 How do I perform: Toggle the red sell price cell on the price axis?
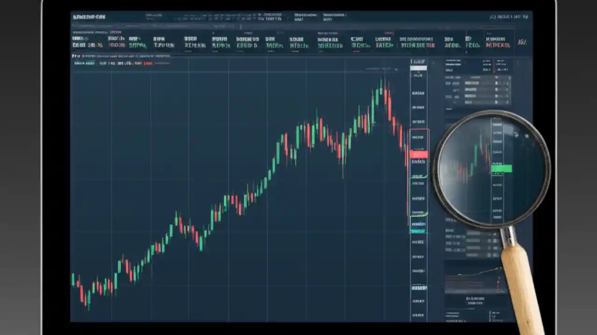coord(418,154)
